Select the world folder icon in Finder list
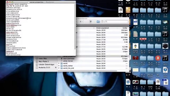The width and height of the screenshot is (170, 96). coord(62,63)
